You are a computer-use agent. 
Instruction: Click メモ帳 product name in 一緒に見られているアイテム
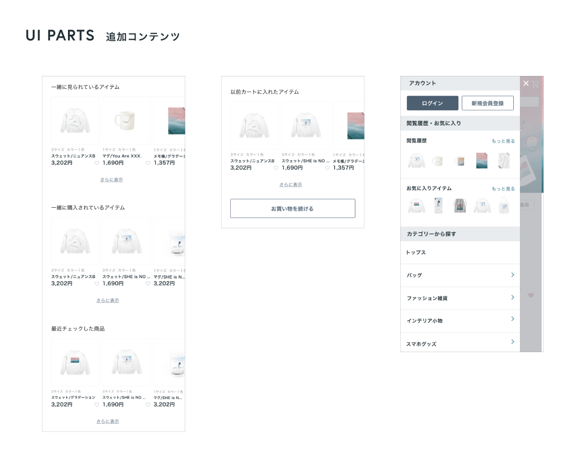point(169,156)
